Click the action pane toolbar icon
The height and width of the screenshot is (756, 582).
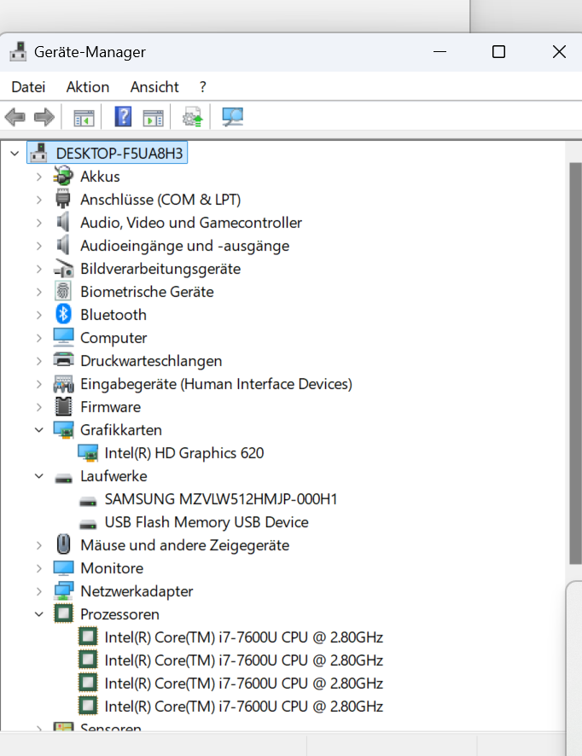pyautogui.click(x=154, y=118)
